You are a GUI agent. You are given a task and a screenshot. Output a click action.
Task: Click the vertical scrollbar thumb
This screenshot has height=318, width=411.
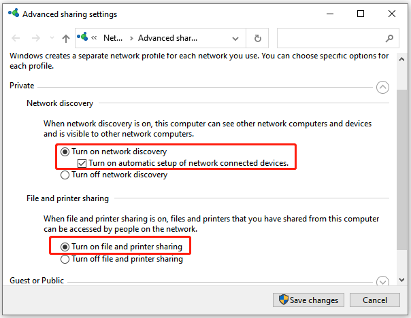click(401, 170)
